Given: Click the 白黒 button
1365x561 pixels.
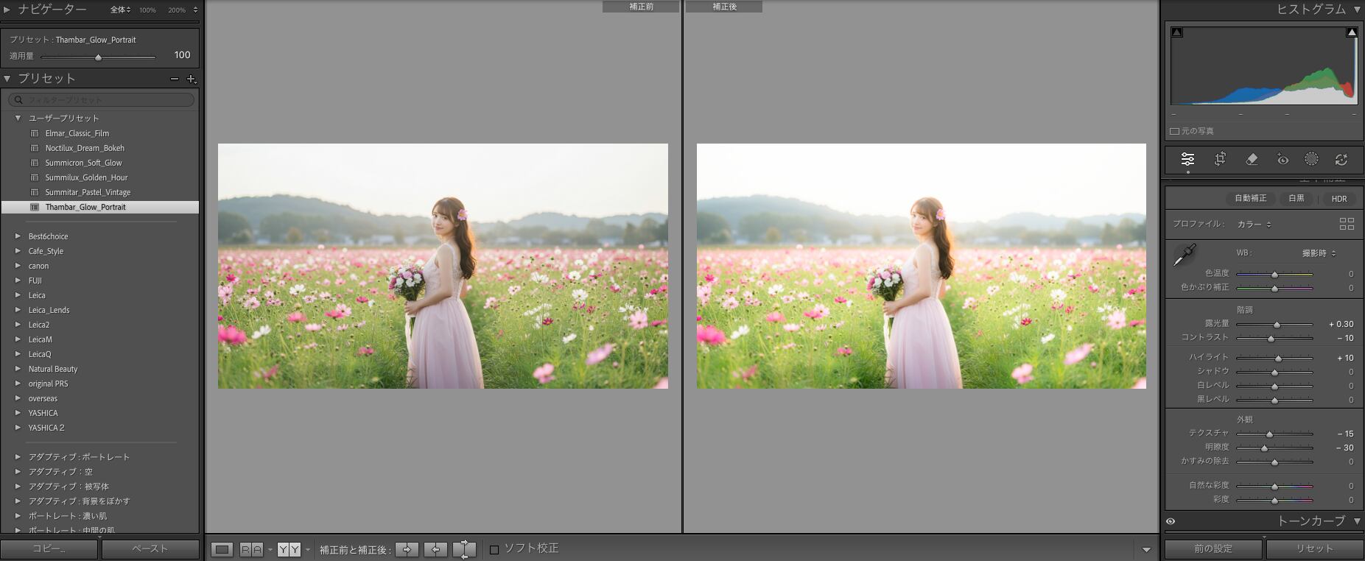Looking at the screenshot, I should 1296,199.
